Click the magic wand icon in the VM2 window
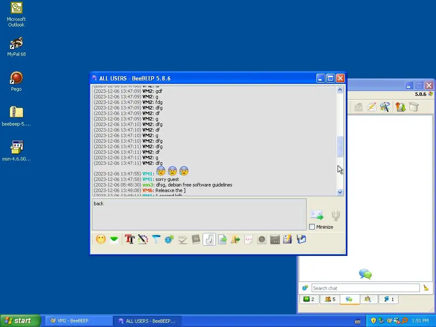 pyautogui.click(x=385, y=107)
